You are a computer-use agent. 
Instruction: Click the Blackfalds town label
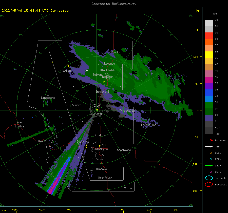click(108, 70)
